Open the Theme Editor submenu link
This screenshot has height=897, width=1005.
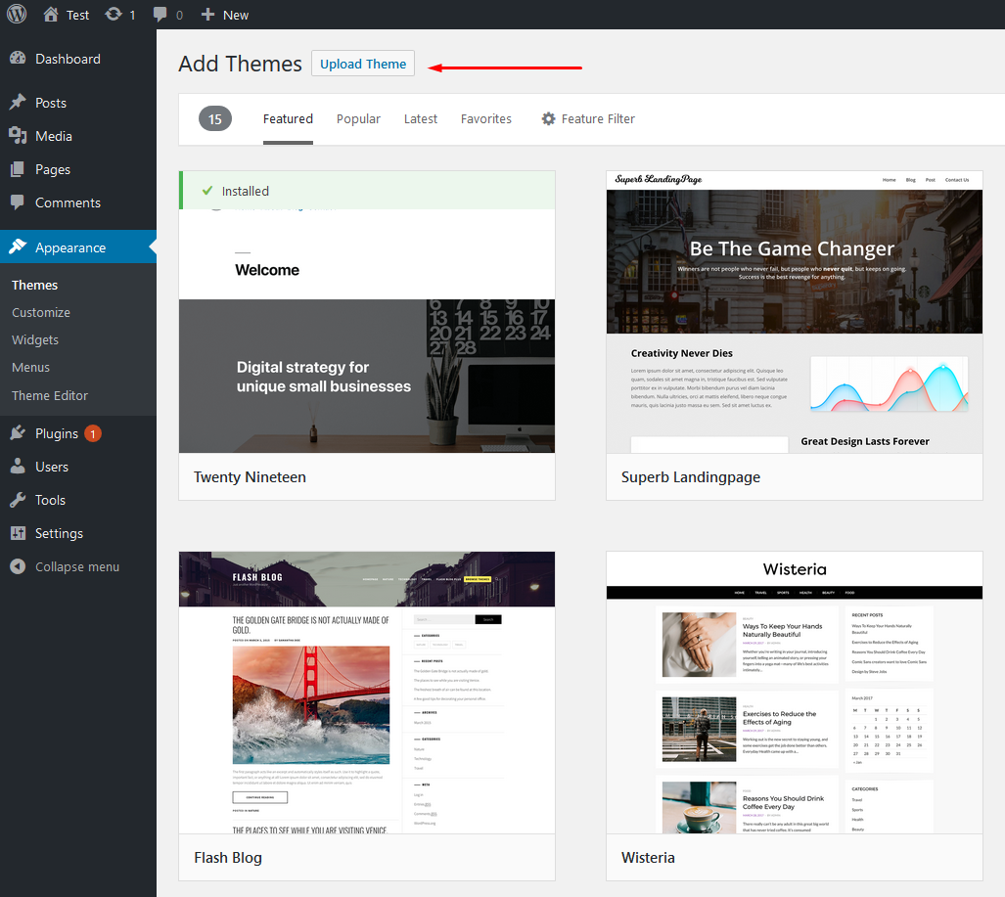pyautogui.click(x=50, y=395)
